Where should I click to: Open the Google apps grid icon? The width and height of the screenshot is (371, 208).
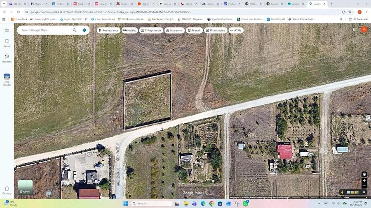[355, 30]
